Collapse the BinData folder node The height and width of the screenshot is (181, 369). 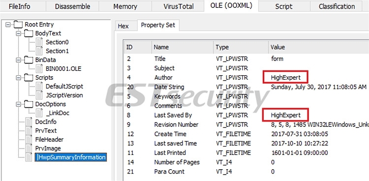click(18, 60)
